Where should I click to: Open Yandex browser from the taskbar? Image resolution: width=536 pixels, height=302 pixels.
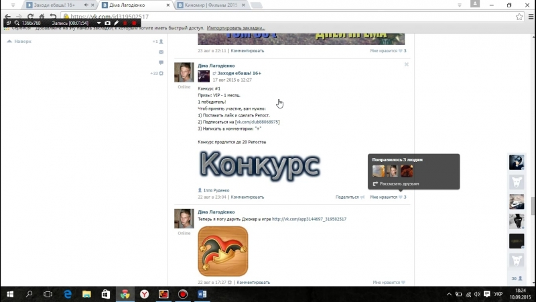tap(144, 294)
